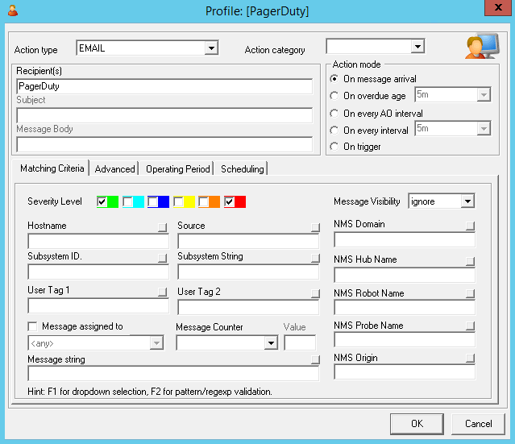This screenshot has height=444, width=515.
Task: Expand the Message Visibility dropdown
Action: tap(467, 201)
